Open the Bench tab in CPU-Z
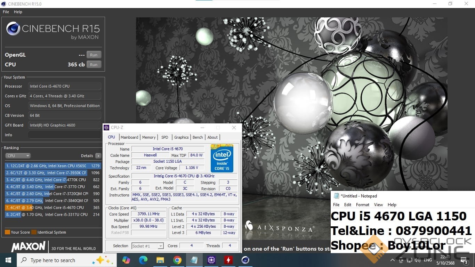Image resolution: width=475 pixels, height=267 pixels. [x=198, y=137]
